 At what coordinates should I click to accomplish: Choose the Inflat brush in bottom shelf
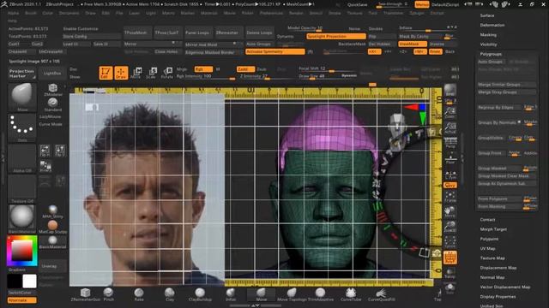pyautogui.click(x=231, y=294)
